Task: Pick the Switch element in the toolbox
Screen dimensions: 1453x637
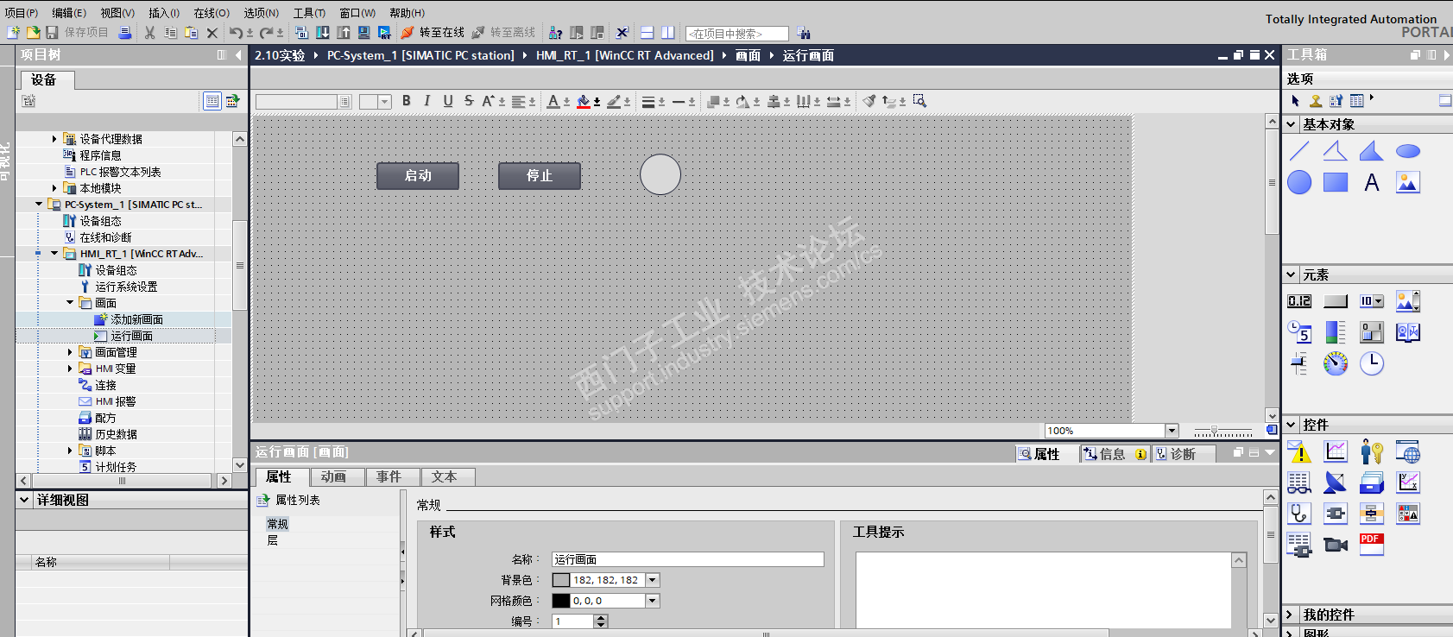Action: click(x=1372, y=332)
